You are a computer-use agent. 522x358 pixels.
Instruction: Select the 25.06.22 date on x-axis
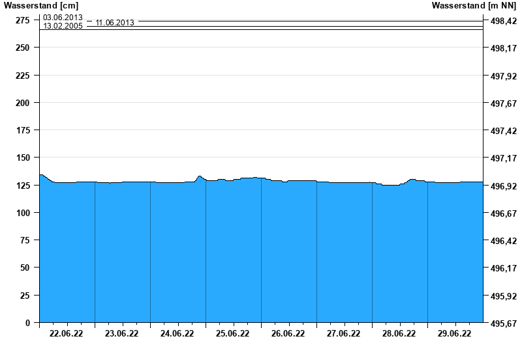[233, 333]
